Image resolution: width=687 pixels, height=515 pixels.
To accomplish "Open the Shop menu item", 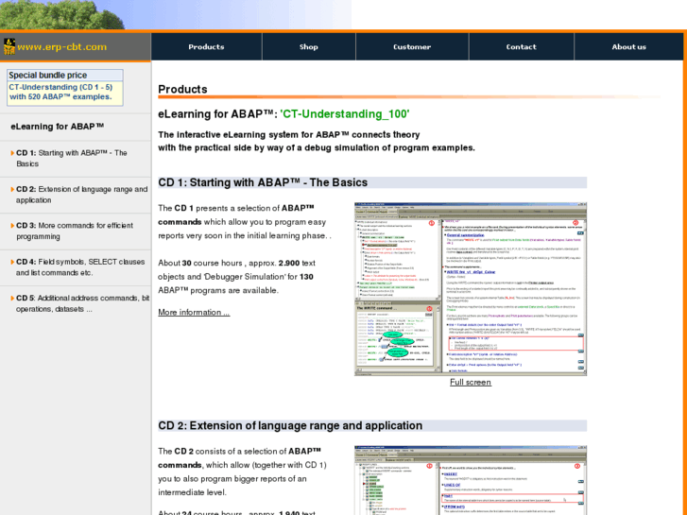I will pyautogui.click(x=309, y=47).
